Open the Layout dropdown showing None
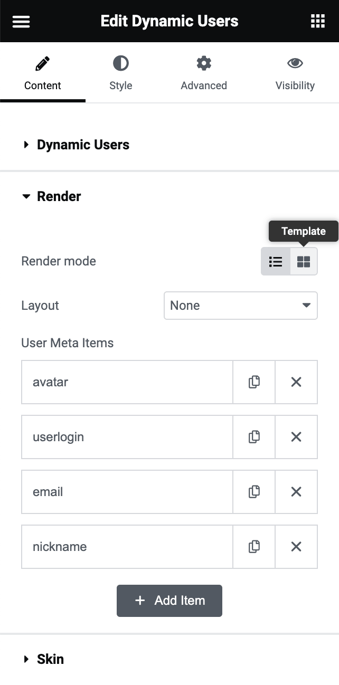 click(x=240, y=305)
